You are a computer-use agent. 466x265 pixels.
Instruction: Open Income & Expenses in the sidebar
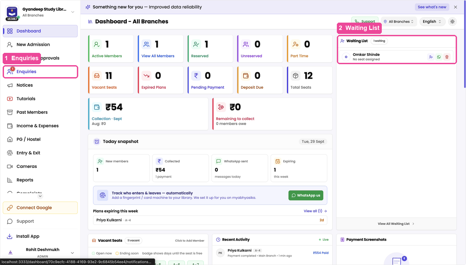click(x=40, y=126)
